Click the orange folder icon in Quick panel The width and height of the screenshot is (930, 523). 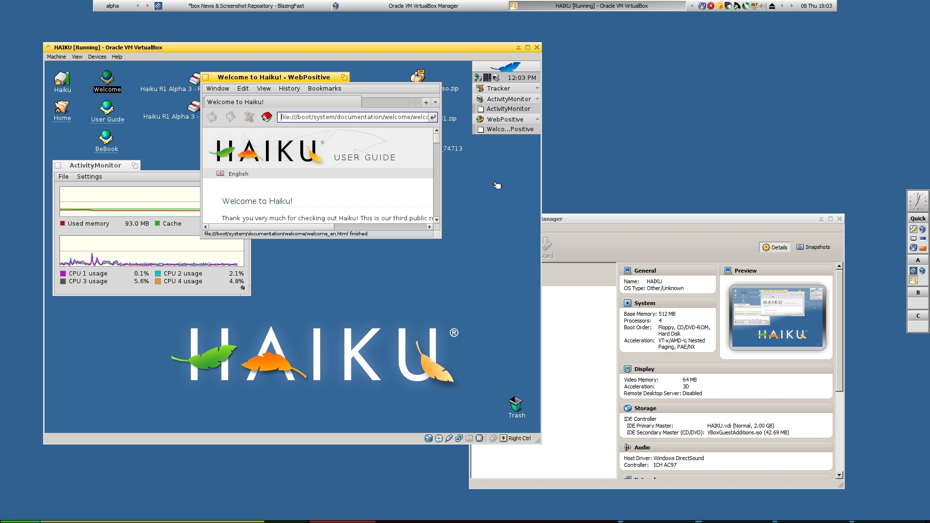coord(923,247)
